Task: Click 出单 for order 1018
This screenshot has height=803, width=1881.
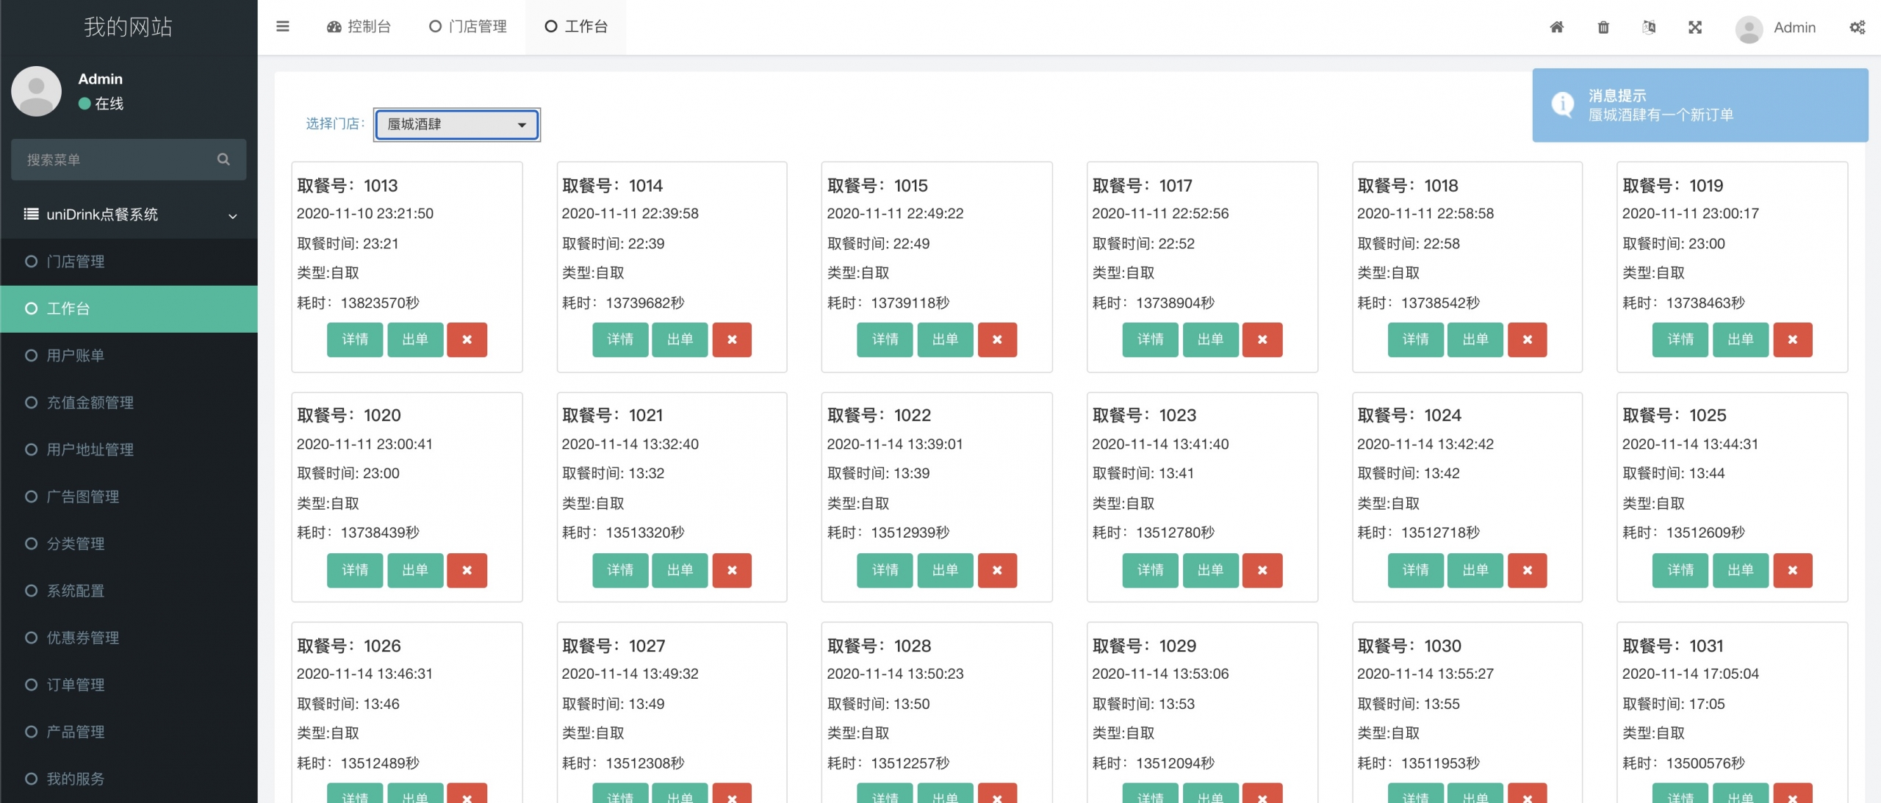Action: coord(1475,339)
